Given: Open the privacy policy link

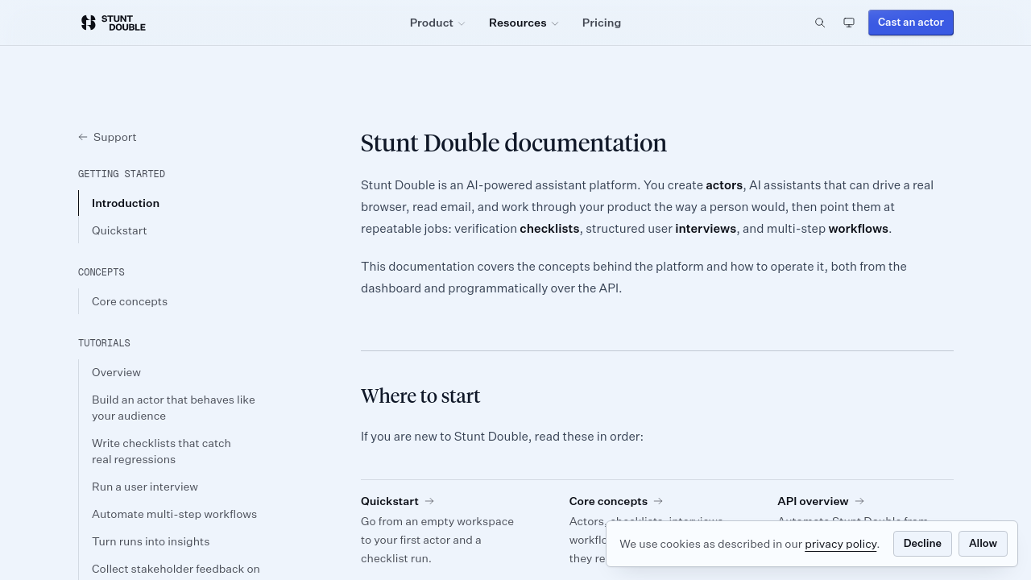Looking at the screenshot, I should (841, 544).
